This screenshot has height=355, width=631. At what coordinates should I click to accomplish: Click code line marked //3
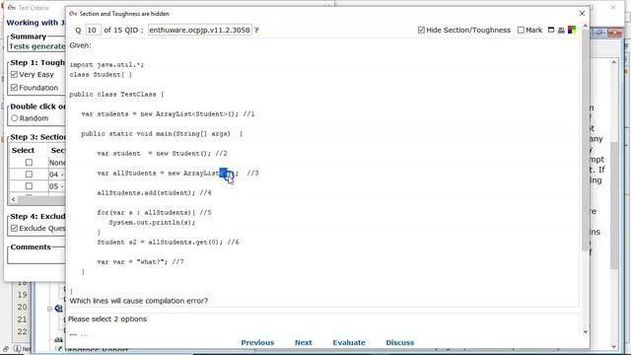[x=177, y=174]
